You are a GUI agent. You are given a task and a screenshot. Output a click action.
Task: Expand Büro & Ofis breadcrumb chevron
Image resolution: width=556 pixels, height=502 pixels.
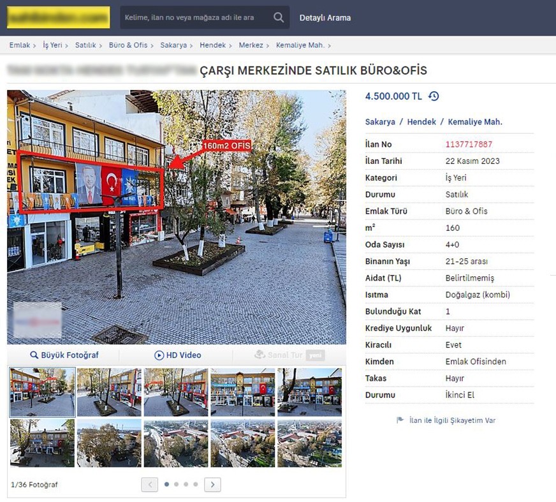pos(154,45)
